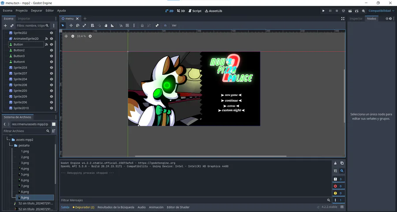
Task: Stop the running project
Action: click(337, 11)
